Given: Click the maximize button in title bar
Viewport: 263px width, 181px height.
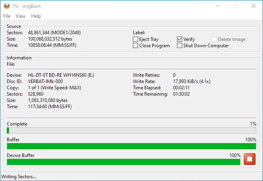Looking at the screenshot, I should (235, 6).
